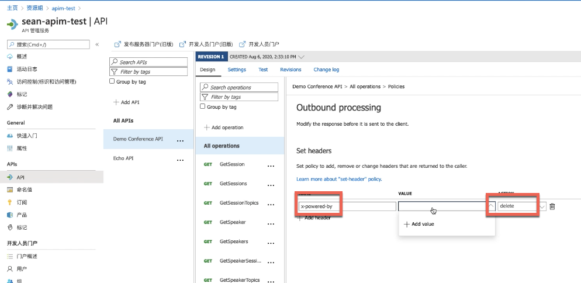Switch to the Test tab
The image size is (581, 283).
pos(263,70)
